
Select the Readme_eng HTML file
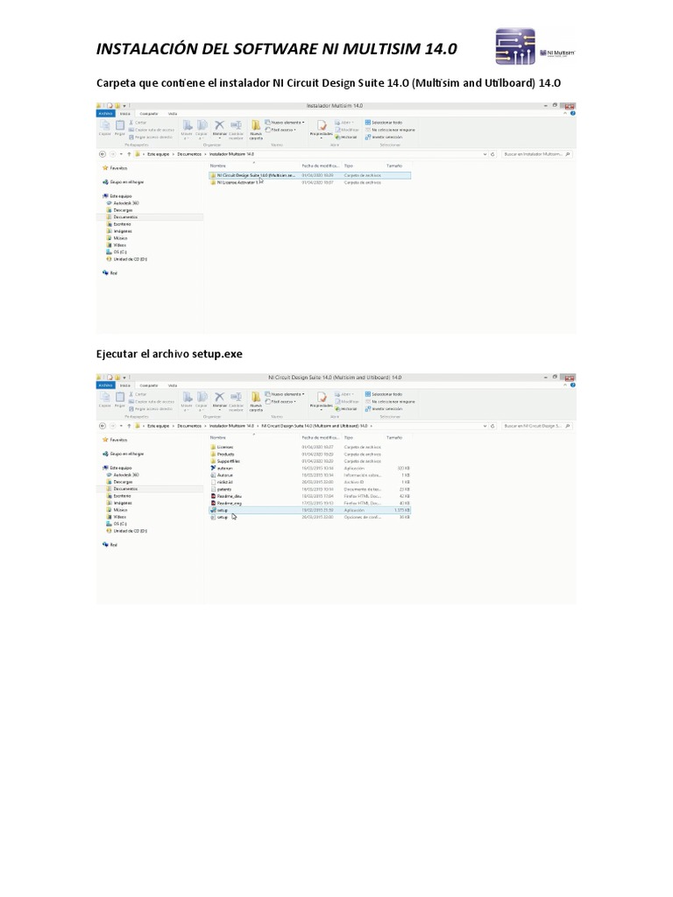coord(309,503)
